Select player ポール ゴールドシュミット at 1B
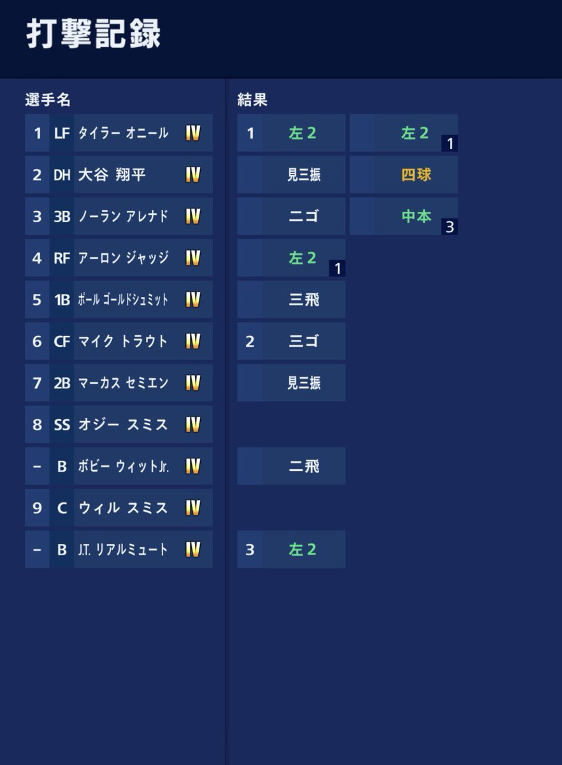This screenshot has width=562, height=765. click(x=119, y=300)
